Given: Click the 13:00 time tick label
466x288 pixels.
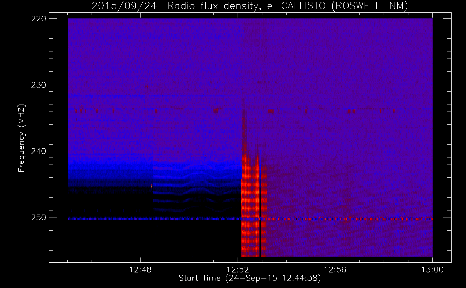Looking at the screenshot, I should 432,270.
